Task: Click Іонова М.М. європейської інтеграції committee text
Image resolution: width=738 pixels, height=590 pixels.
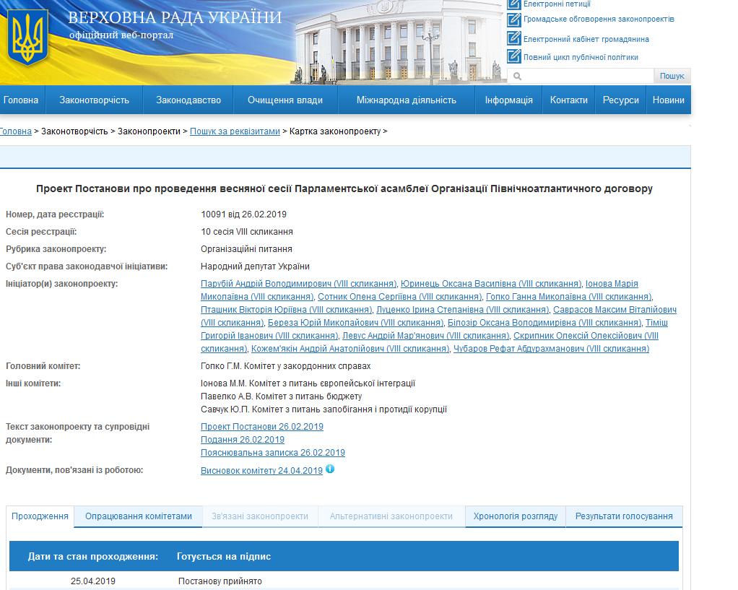Action: tap(308, 383)
